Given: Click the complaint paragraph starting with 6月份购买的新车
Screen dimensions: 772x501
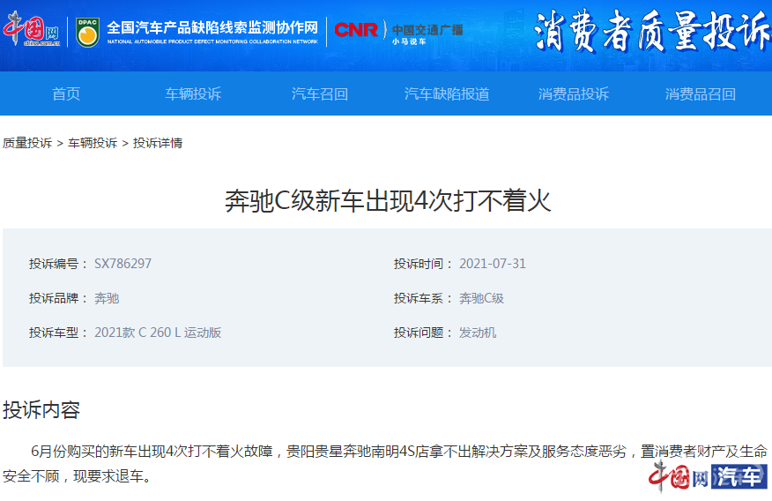Looking at the screenshot, I should [385, 464].
